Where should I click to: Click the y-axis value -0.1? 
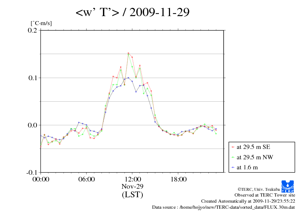[x=32, y=173]
